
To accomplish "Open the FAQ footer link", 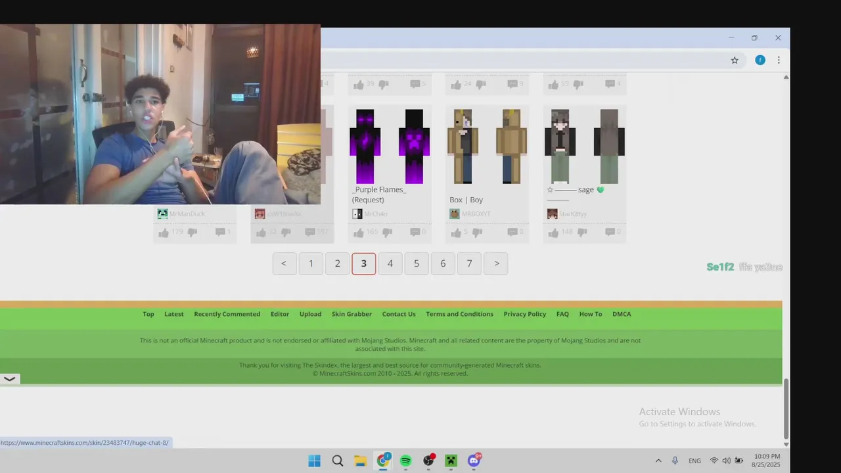I will point(563,314).
